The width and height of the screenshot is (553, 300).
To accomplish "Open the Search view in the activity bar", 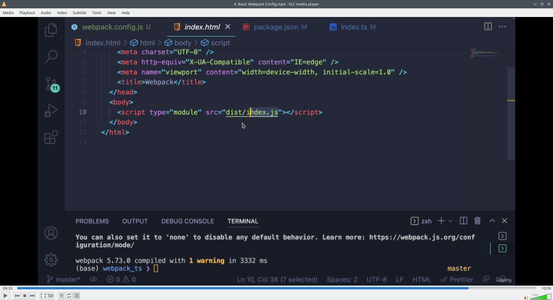I will (x=51, y=56).
